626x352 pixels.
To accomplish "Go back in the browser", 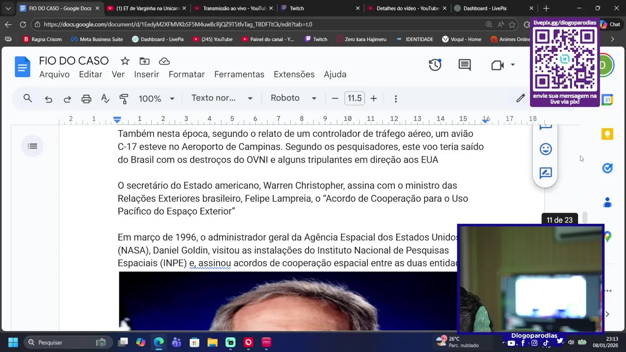I will 8,24.
